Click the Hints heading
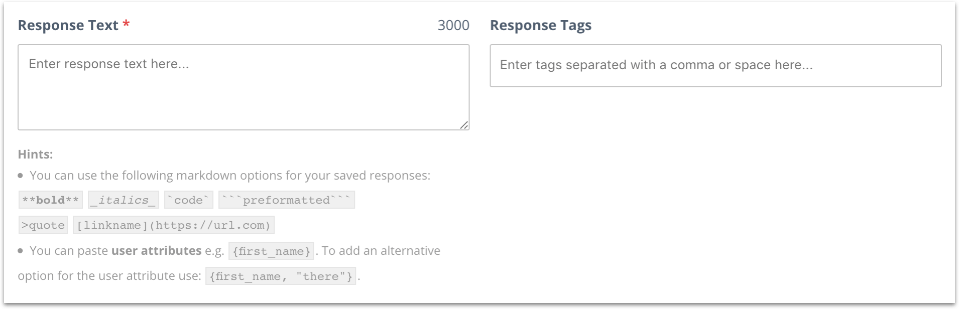The image size is (959, 309). pos(35,154)
